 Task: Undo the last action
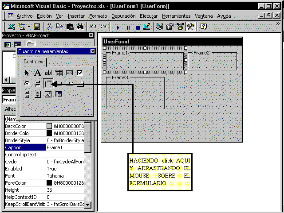[x=93, y=27]
